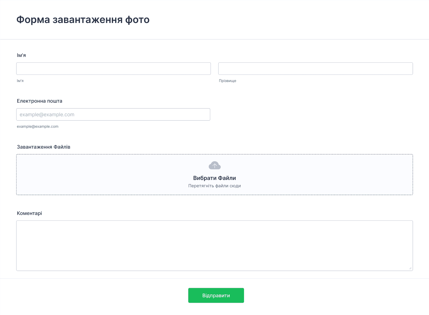Click the small Ім'я sublabel under first field
Image resolution: width=429 pixels, height=315 pixels.
(20, 81)
